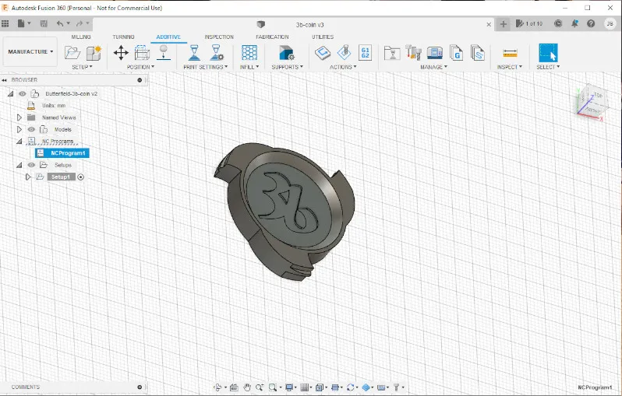The image size is (622, 396).
Task: Expand the Named Views tree node
Action: tap(19, 117)
